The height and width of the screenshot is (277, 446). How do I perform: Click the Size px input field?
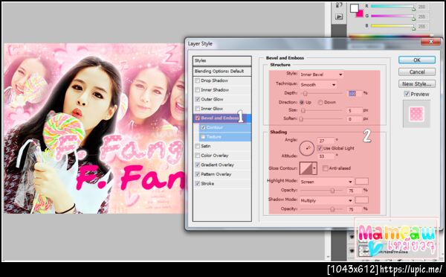[x=355, y=110]
